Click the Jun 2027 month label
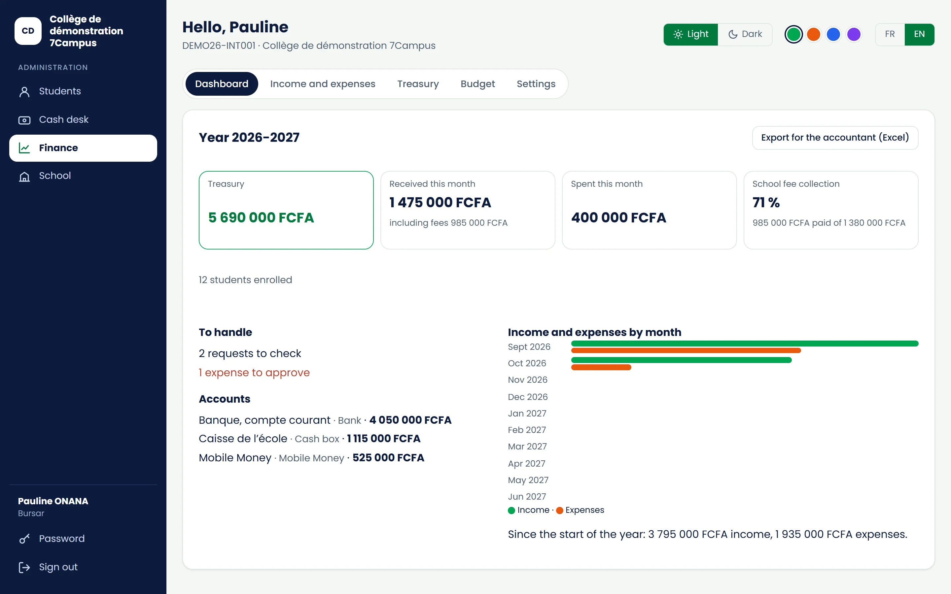This screenshot has width=951, height=594. point(527,497)
